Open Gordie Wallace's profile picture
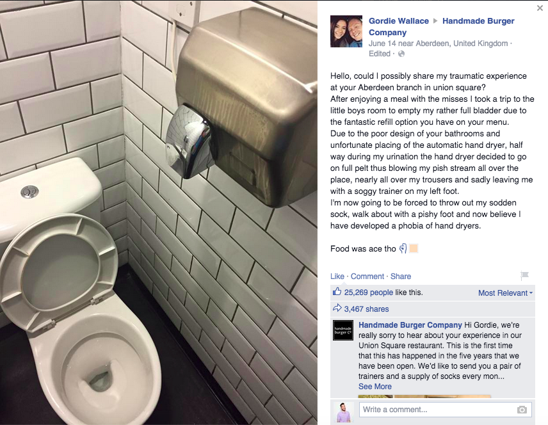Viewport: 548px width, 425px height. (x=346, y=31)
